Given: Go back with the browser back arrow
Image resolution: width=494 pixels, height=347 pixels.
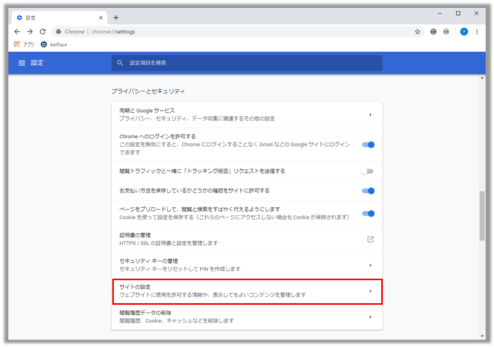Looking at the screenshot, I should coord(17,31).
